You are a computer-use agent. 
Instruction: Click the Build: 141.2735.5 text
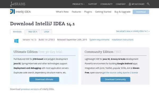(47, 40)
